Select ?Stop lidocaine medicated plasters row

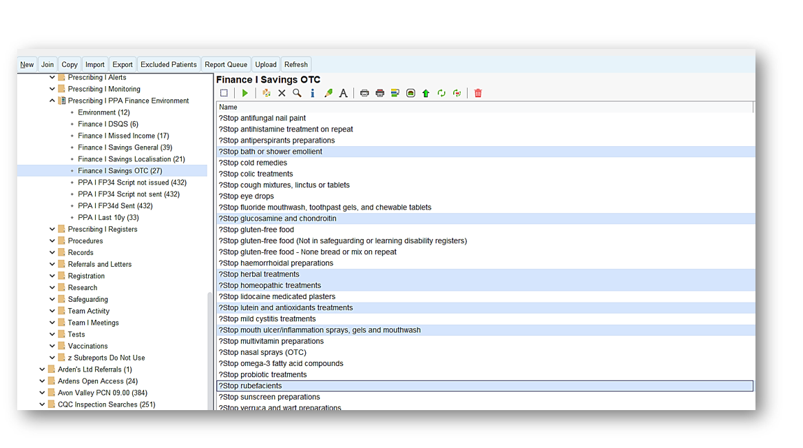(x=486, y=297)
